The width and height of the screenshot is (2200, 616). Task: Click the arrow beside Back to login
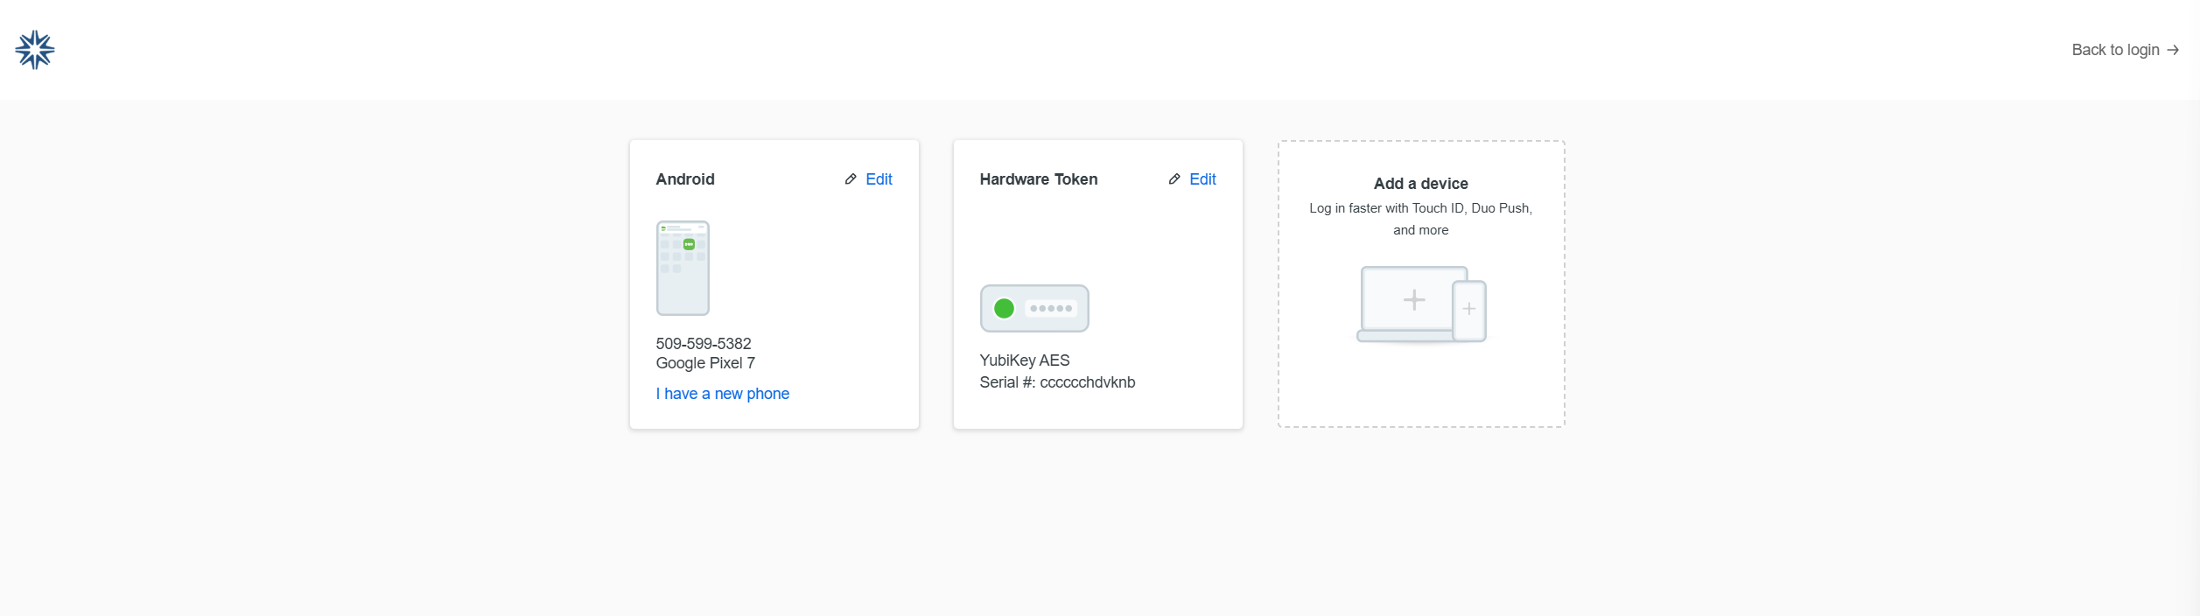tap(2173, 50)
